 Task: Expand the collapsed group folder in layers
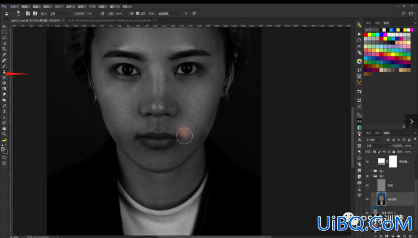pos(372,171)
